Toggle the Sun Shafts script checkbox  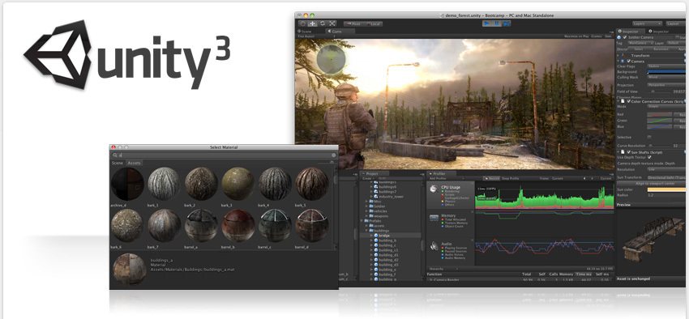629,152
